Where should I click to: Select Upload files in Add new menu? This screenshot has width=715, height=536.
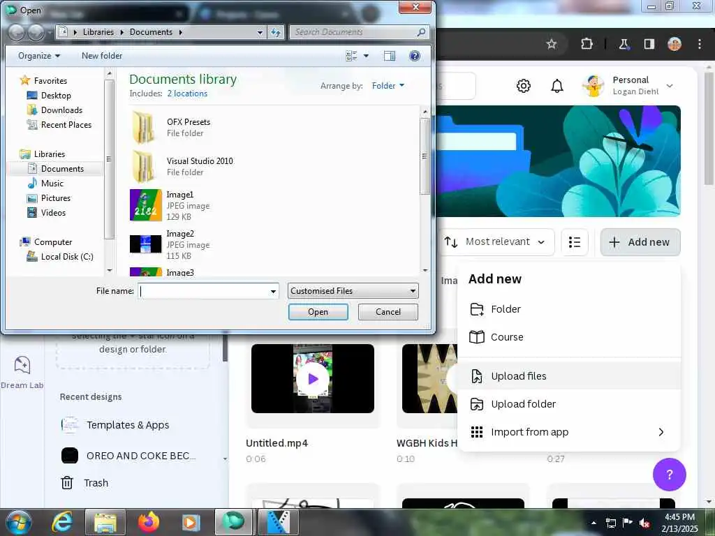click(568, 376)
